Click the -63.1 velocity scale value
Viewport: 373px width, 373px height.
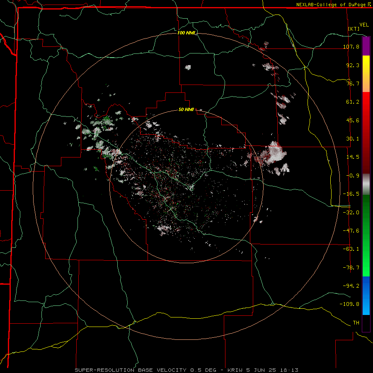351,249
